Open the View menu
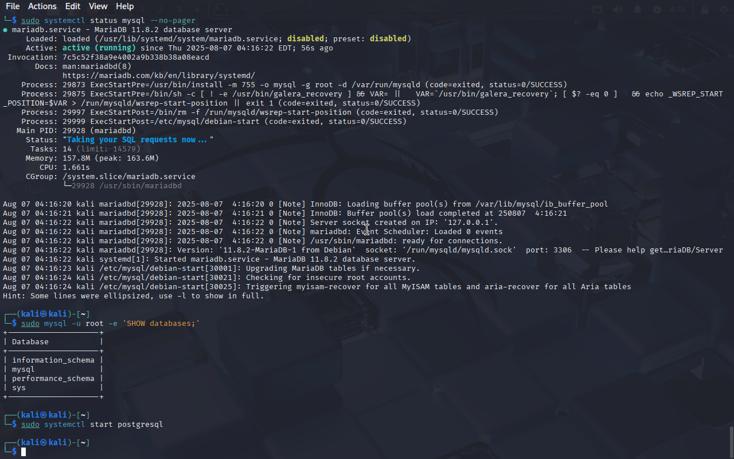This screenshot has width=734, height=459. click(98, 6)
